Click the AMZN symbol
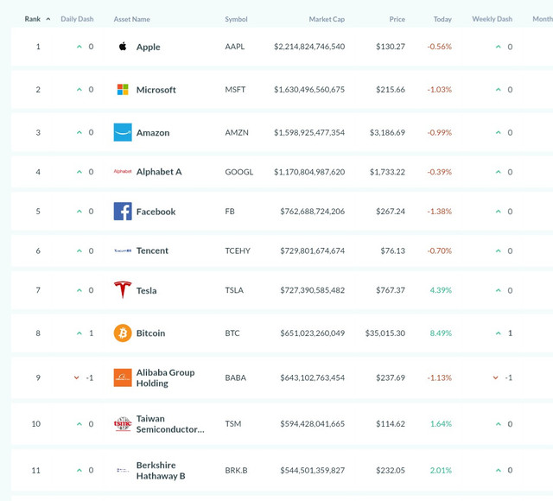The height and width of the screenshot is (501, 553). [x=237, y=132]
